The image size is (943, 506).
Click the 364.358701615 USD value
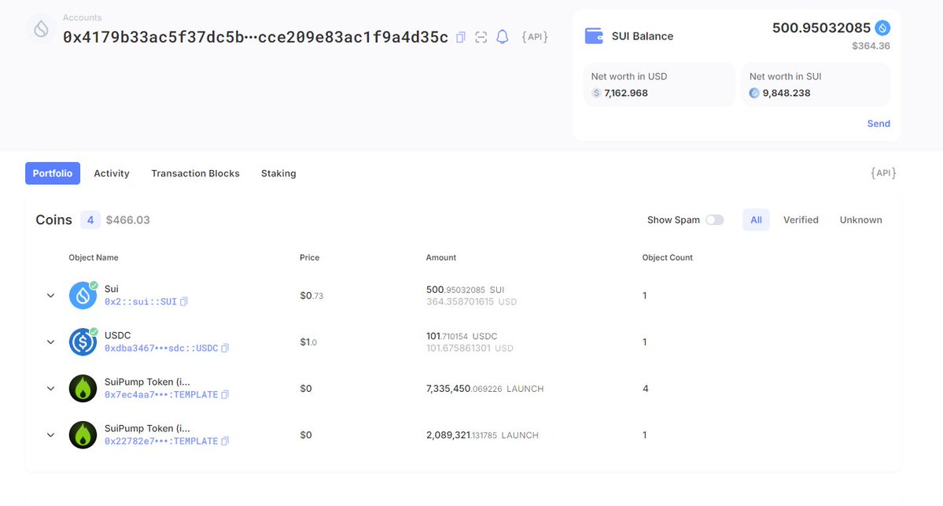pyautogui.click(x=472, y=301)
